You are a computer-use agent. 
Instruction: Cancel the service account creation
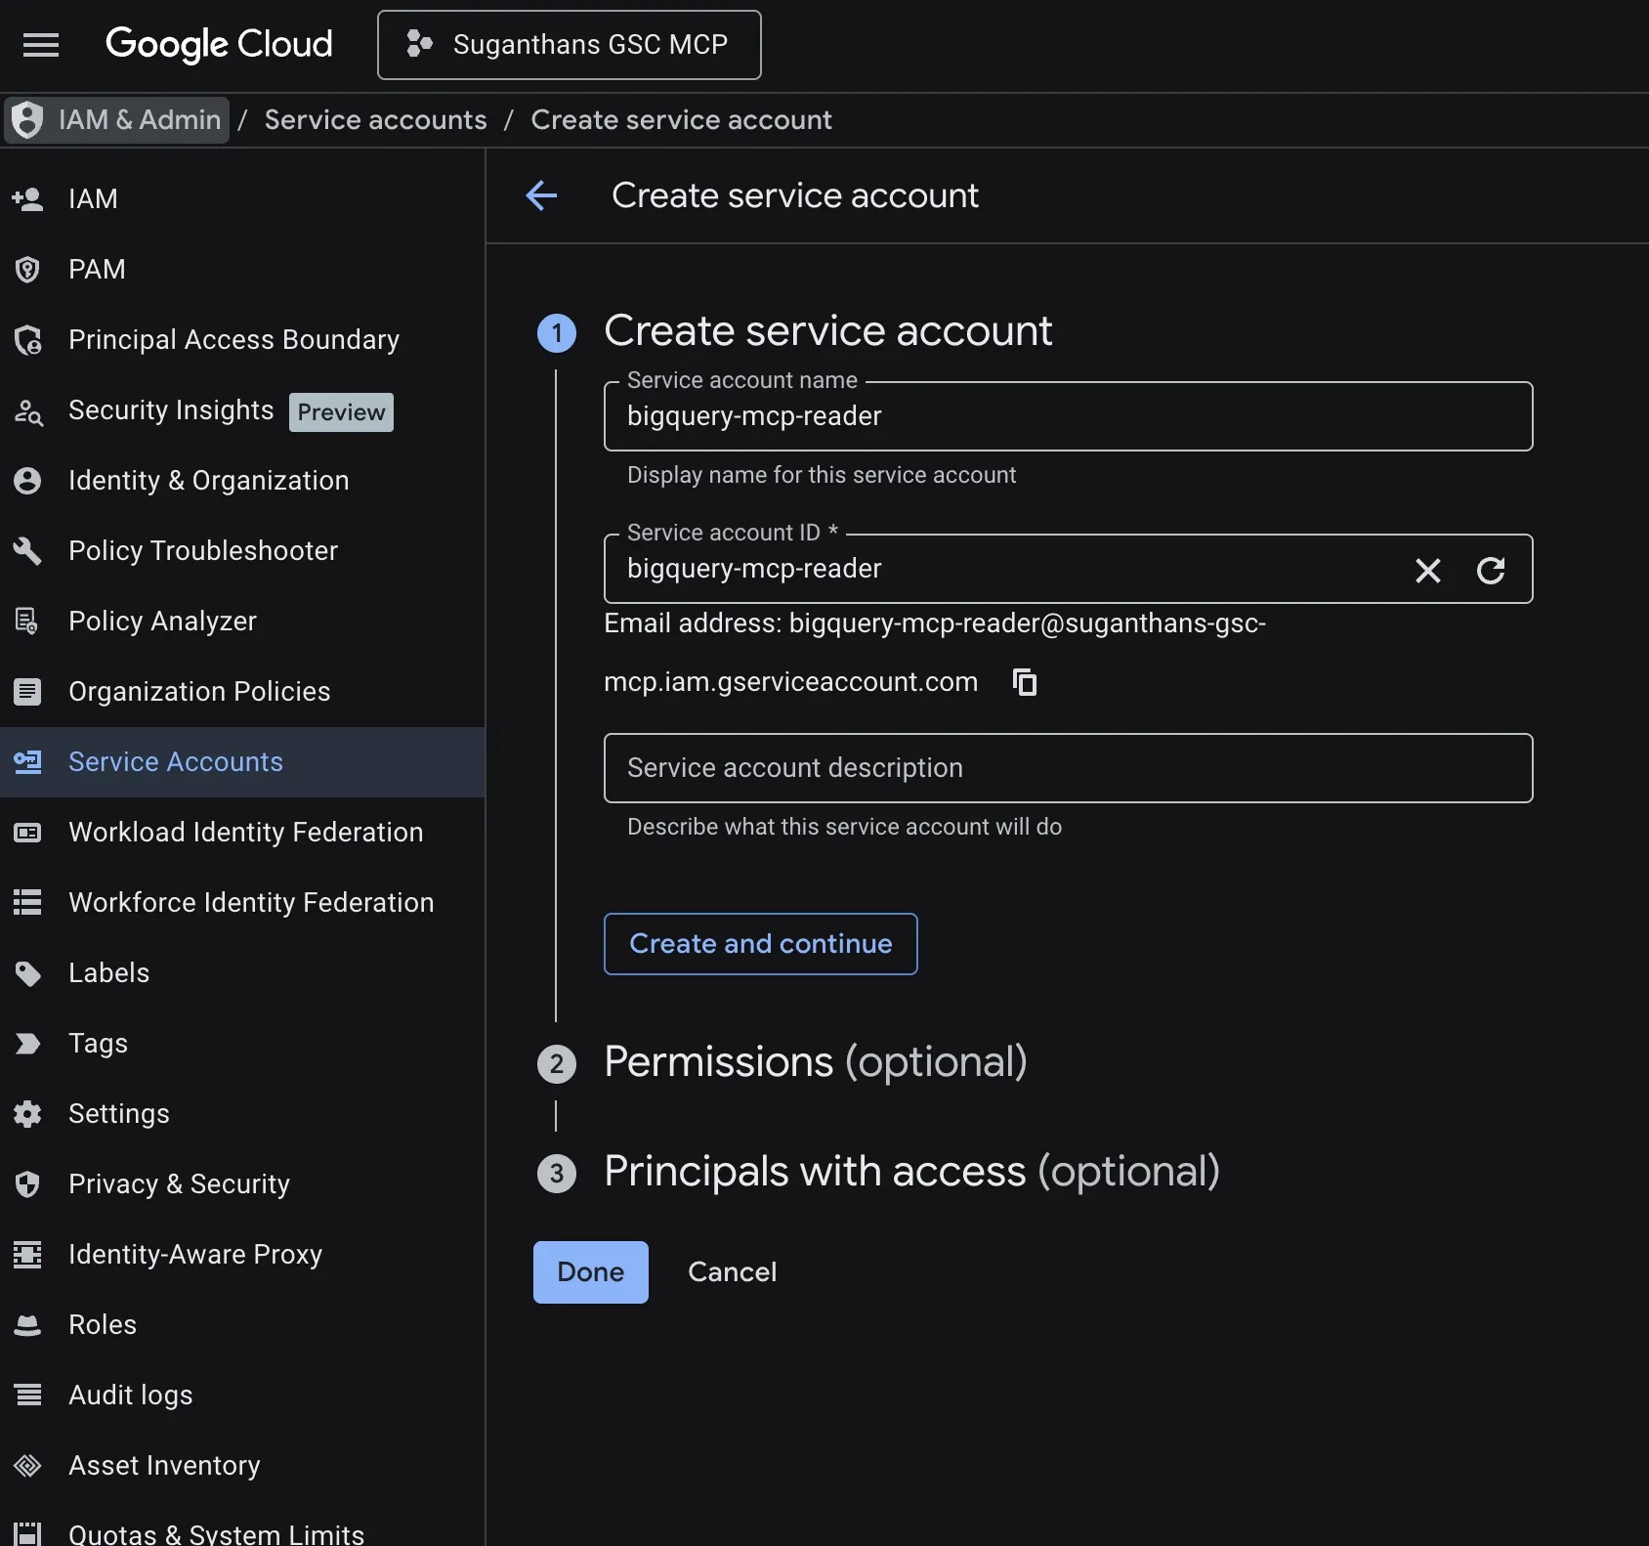click(x=732, y=1272)
